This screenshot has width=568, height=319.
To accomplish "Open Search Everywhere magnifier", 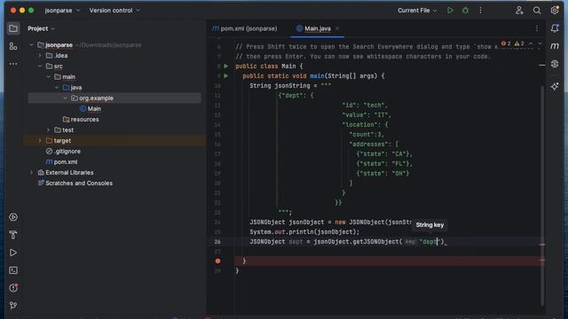I will coord(537,11).
